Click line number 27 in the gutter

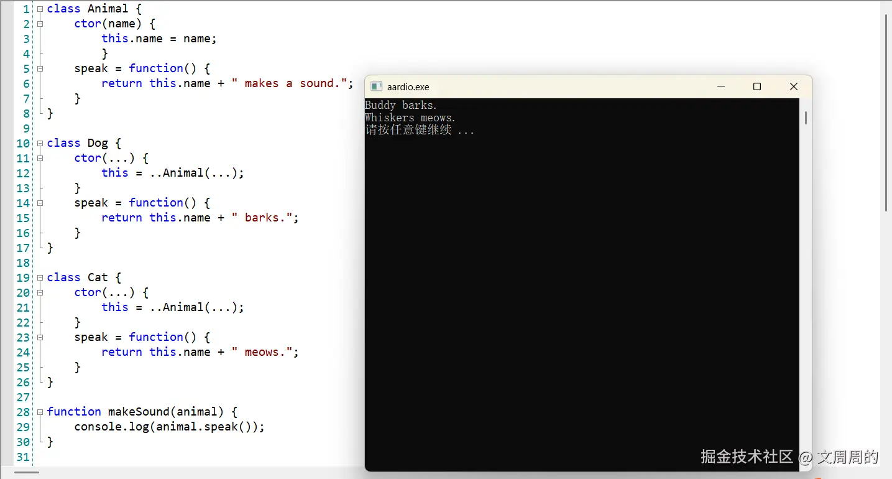(23, 397)
